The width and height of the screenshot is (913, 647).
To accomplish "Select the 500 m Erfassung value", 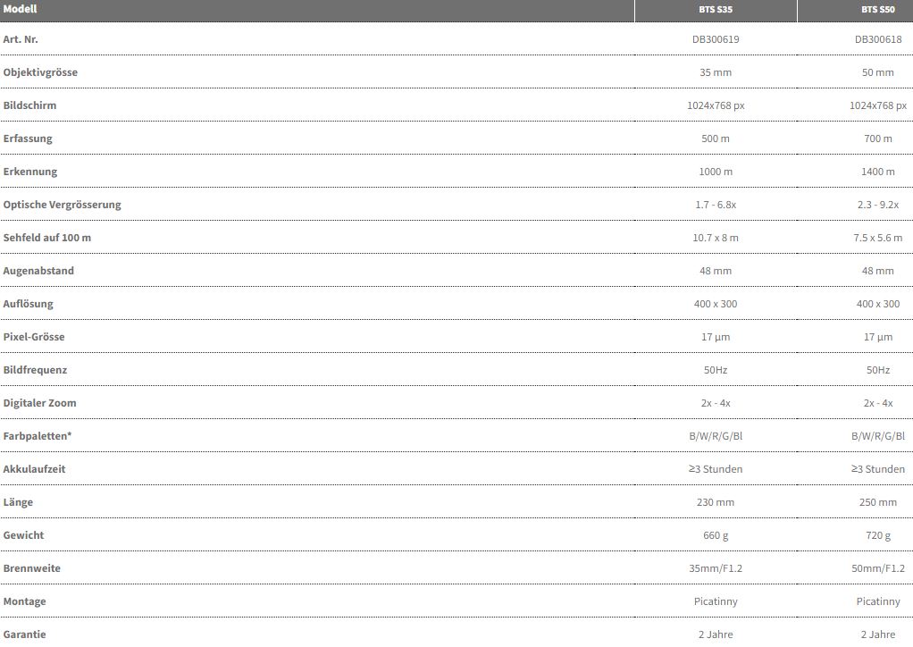I will 716,139.
